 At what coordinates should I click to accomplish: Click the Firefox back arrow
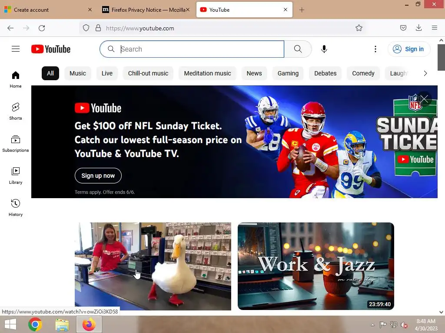10,28
